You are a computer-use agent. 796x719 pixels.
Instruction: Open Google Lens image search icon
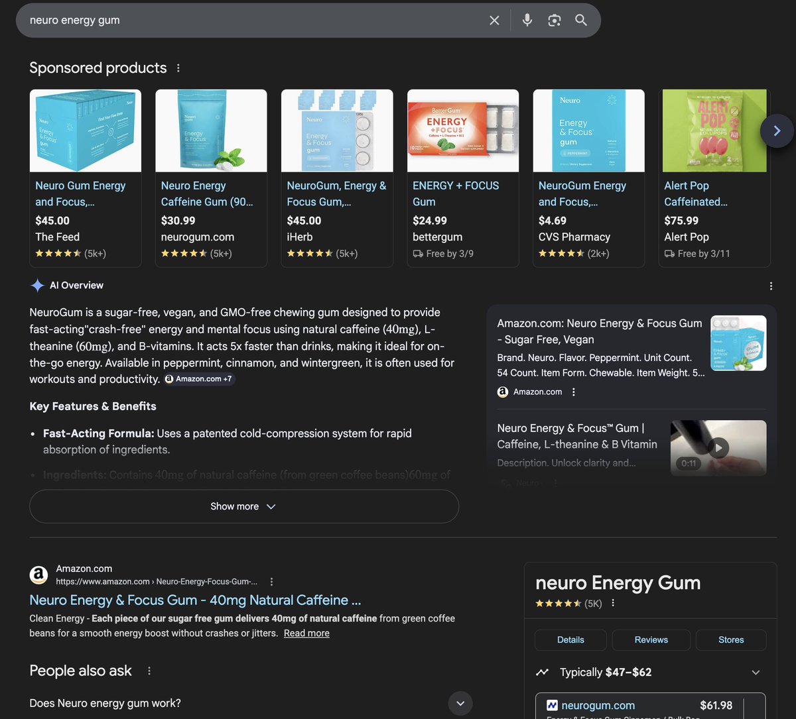point(555,21)
